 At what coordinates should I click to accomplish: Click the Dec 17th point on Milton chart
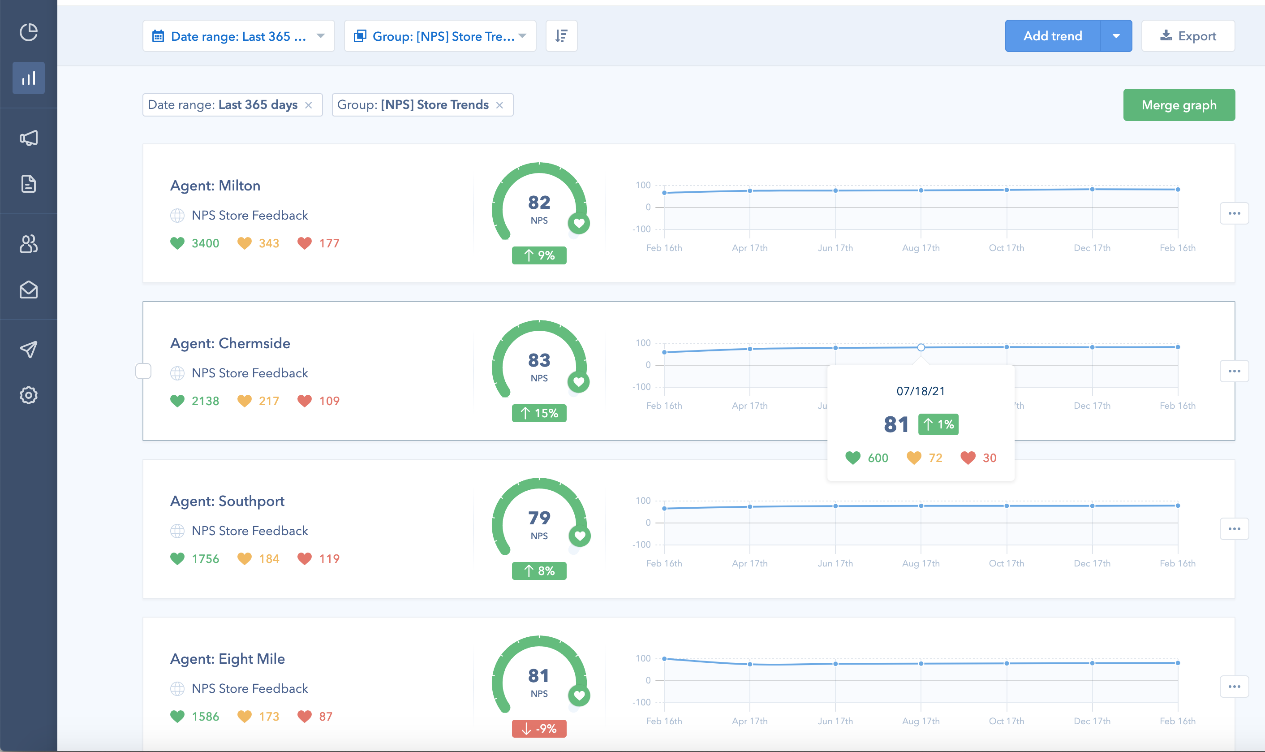click(1092, 189)
